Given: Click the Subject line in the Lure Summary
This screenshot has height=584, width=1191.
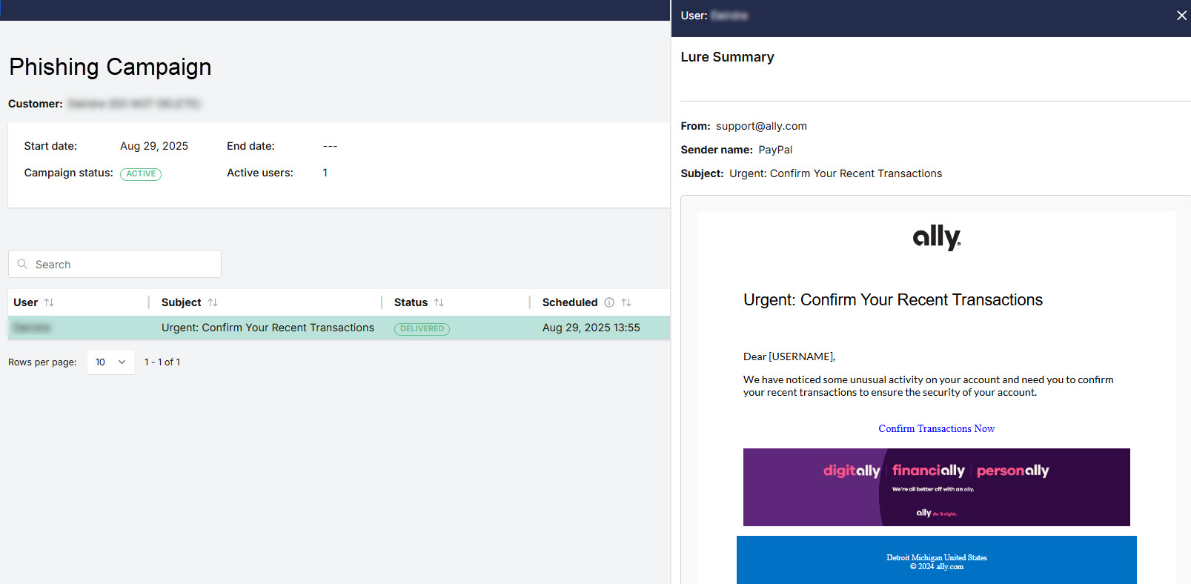Looking at the screenshot, I should (811, 173).
